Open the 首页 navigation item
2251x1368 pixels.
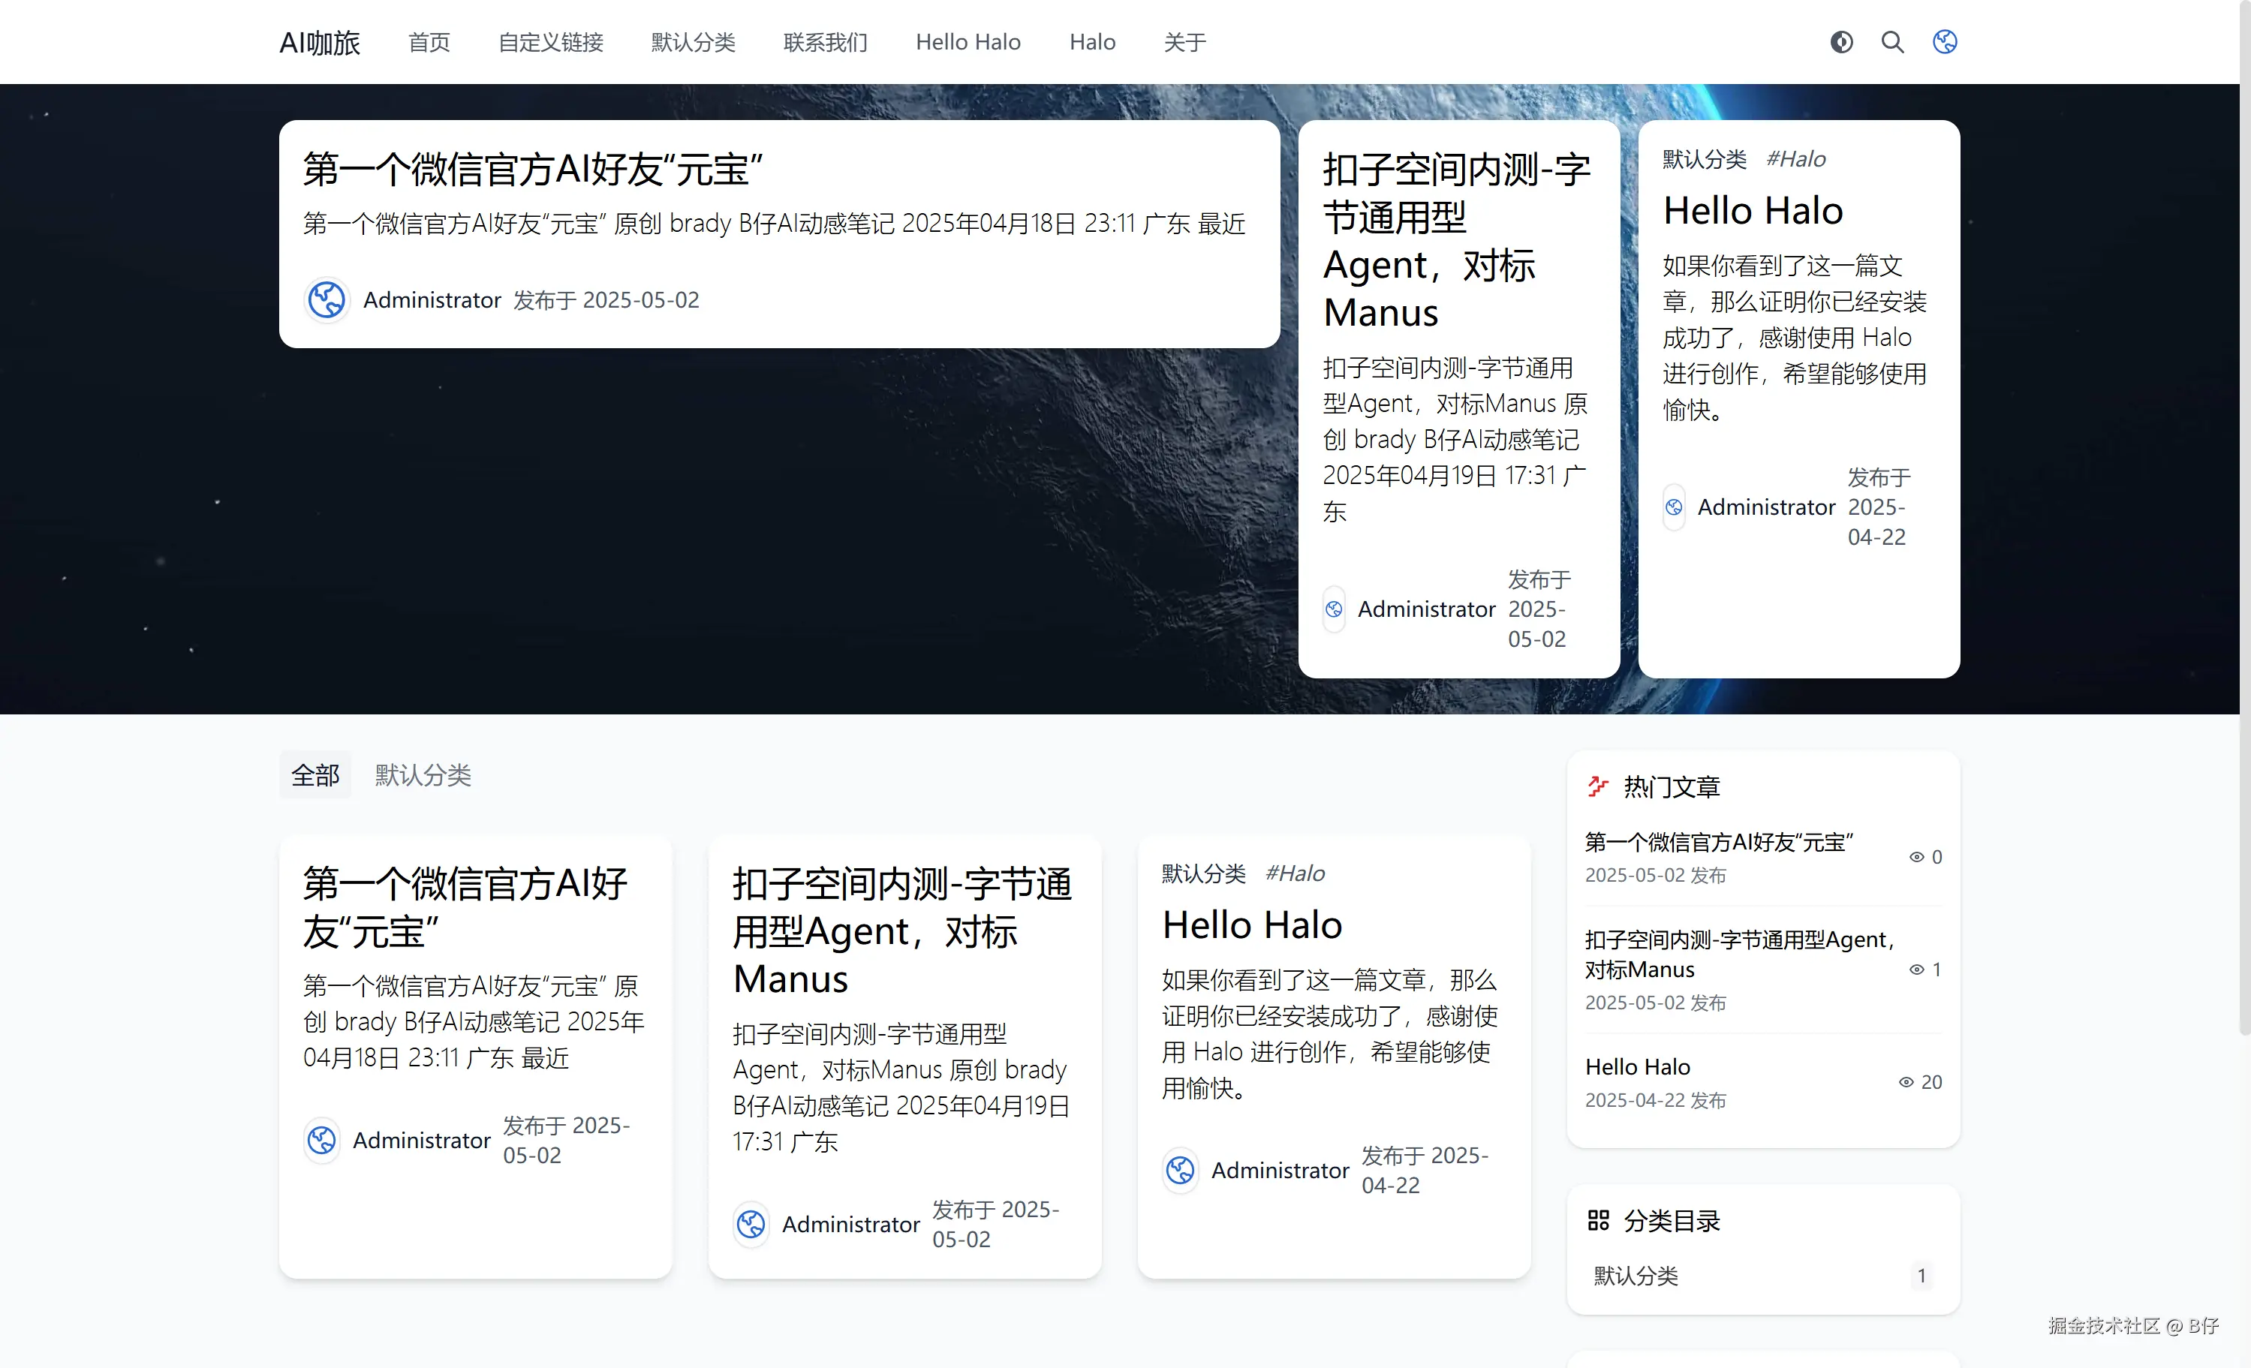[429, 42]
